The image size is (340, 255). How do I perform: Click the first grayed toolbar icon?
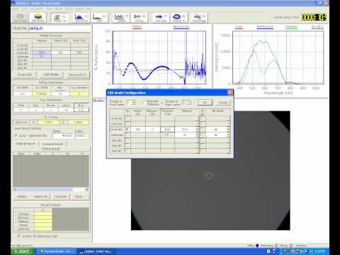coord(20,18)
